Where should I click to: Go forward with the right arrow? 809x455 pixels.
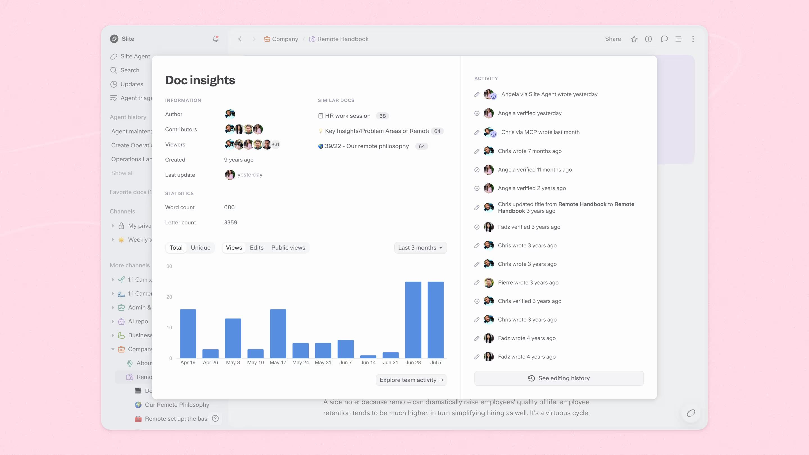(254, 39)
